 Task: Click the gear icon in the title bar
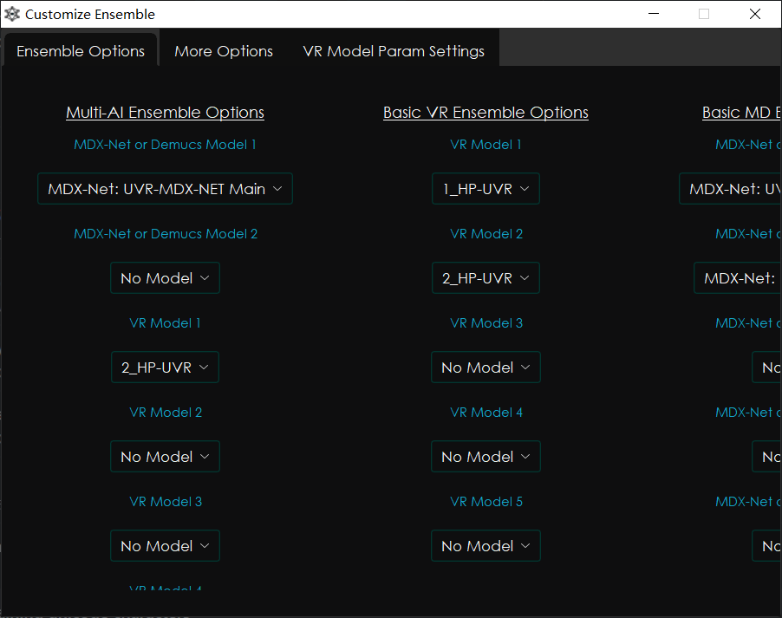coord(12,14)
